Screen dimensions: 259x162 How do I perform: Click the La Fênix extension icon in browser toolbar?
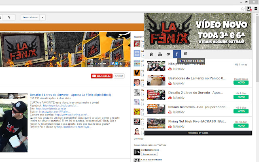click(249, 9)
